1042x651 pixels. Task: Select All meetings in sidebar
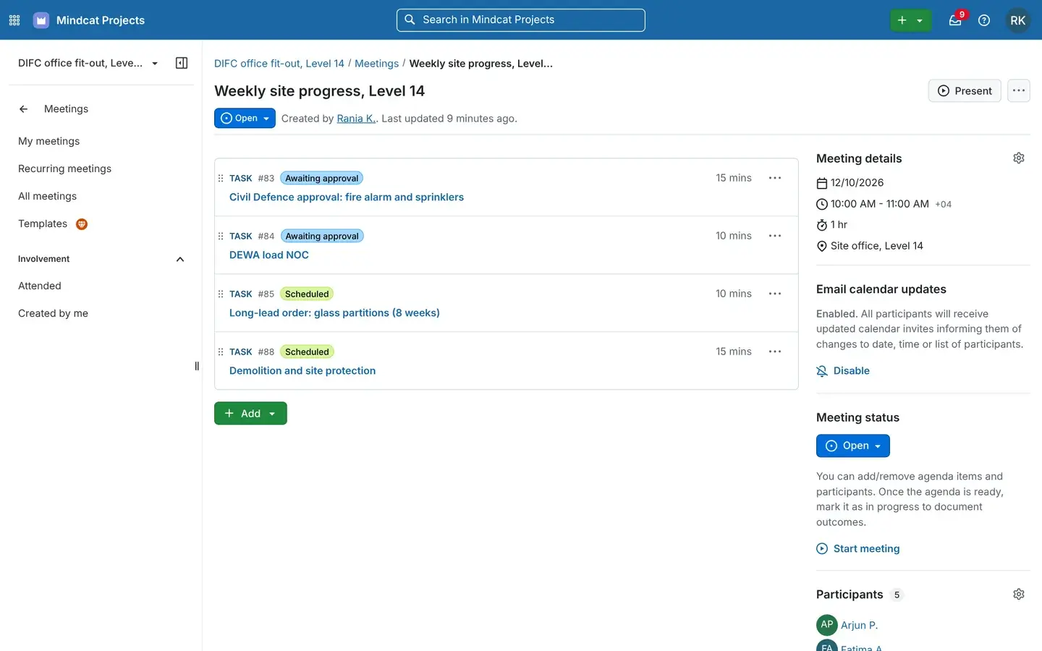point(48,196)
